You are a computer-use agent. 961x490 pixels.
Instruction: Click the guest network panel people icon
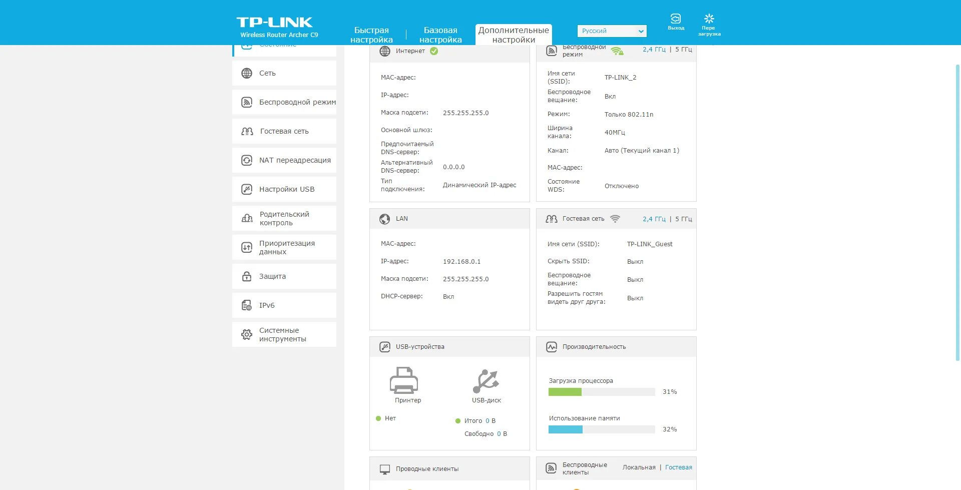click(552, 219)
